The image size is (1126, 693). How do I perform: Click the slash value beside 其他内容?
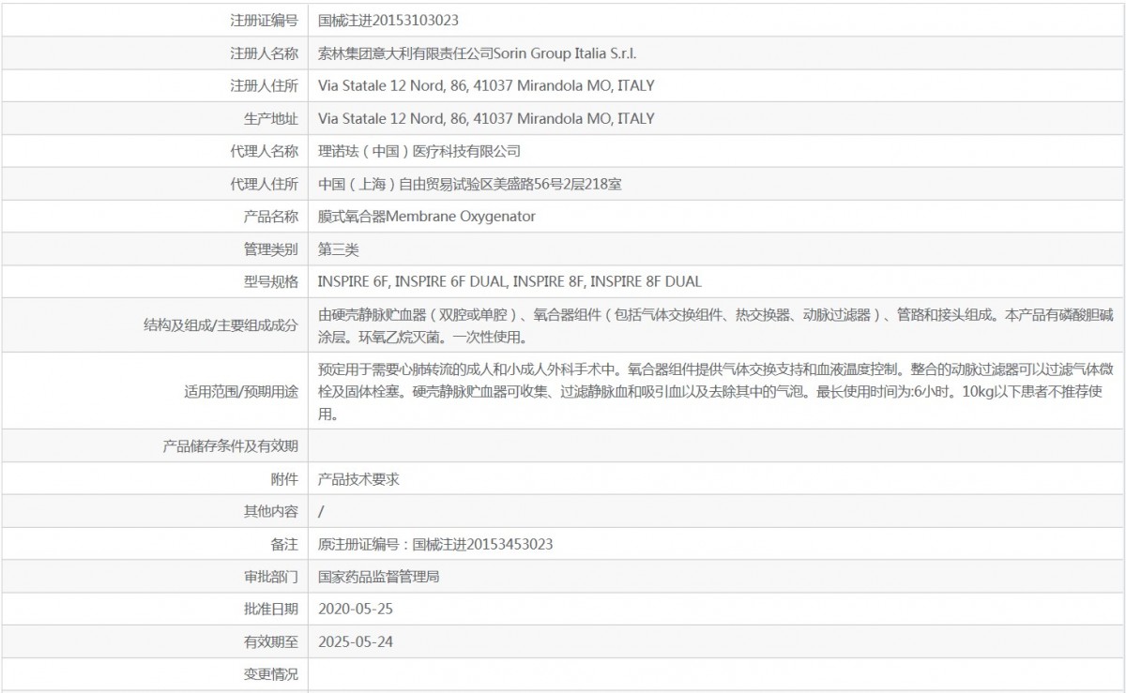point(322,511)
